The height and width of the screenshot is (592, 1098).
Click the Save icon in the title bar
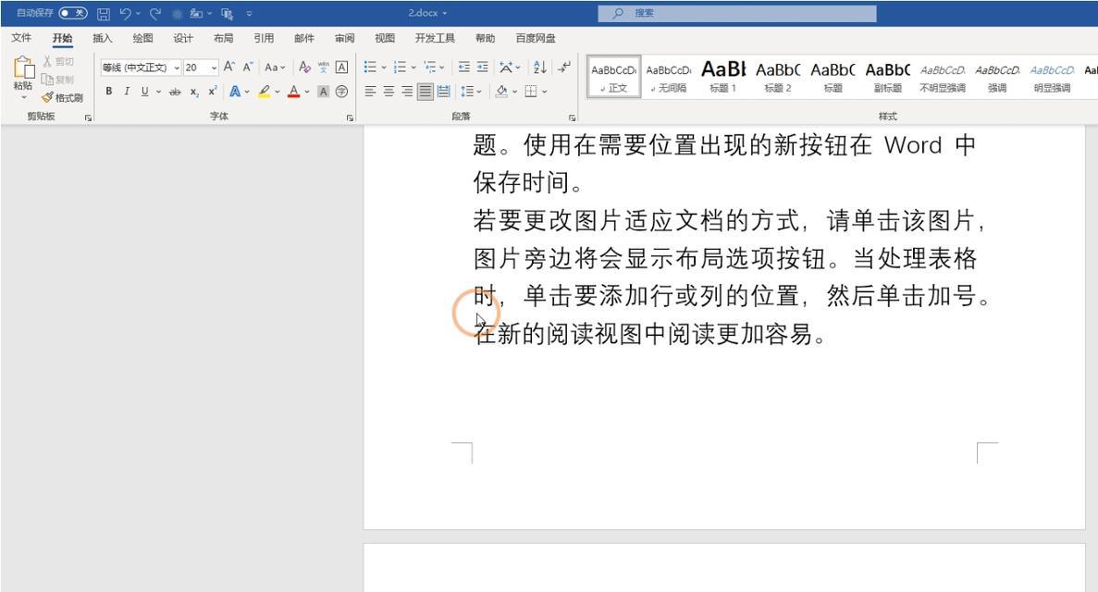pos(103,13)
